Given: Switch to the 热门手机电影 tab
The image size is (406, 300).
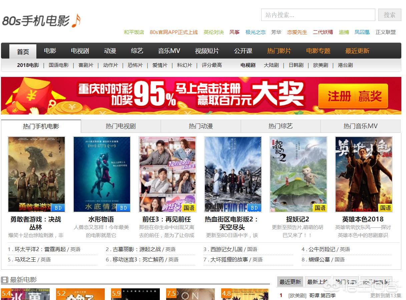Looking at the screenshot, I should click(x=41, y=126).
